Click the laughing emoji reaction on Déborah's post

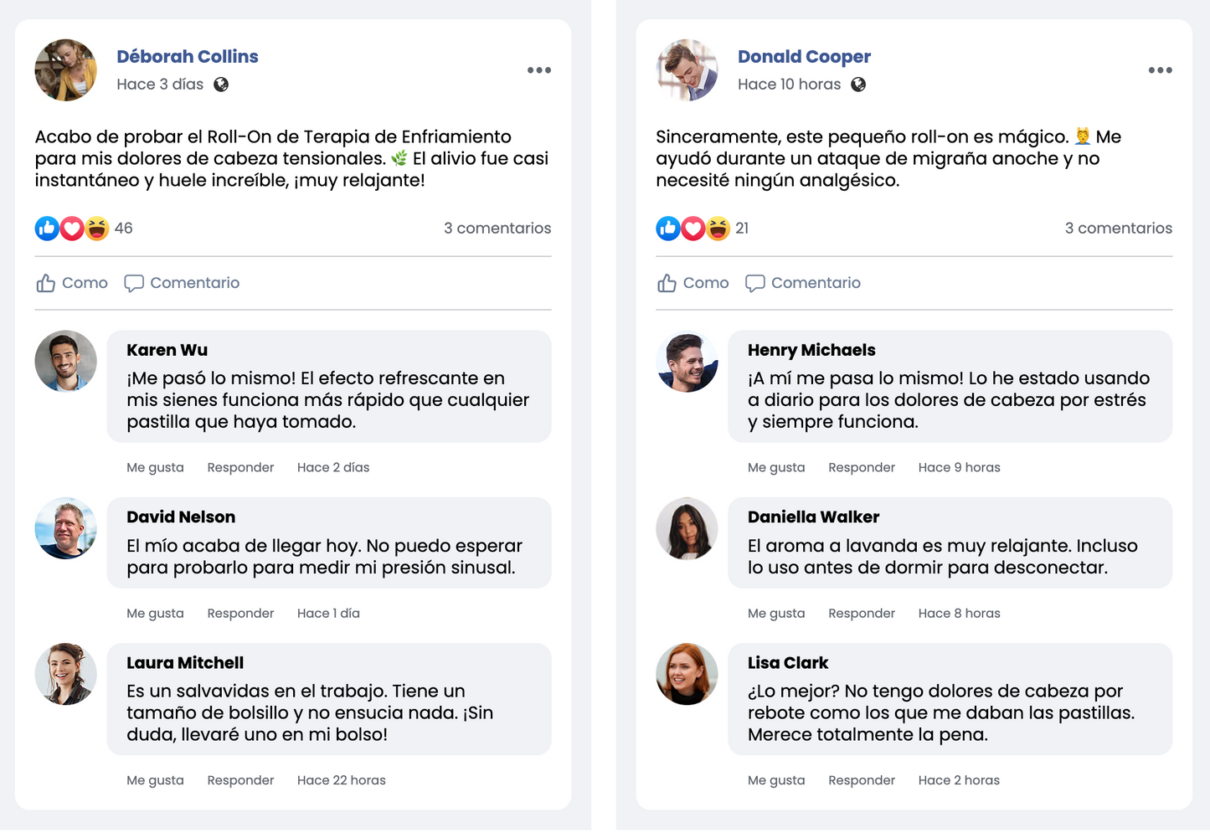click(x=97, y=228)
